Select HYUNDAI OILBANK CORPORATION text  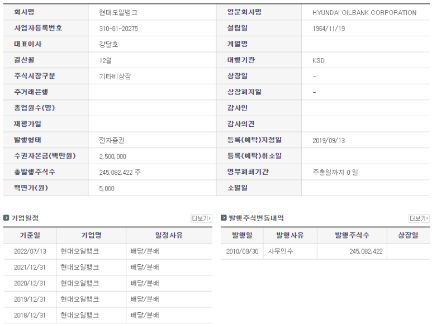[x=364, y=13]
